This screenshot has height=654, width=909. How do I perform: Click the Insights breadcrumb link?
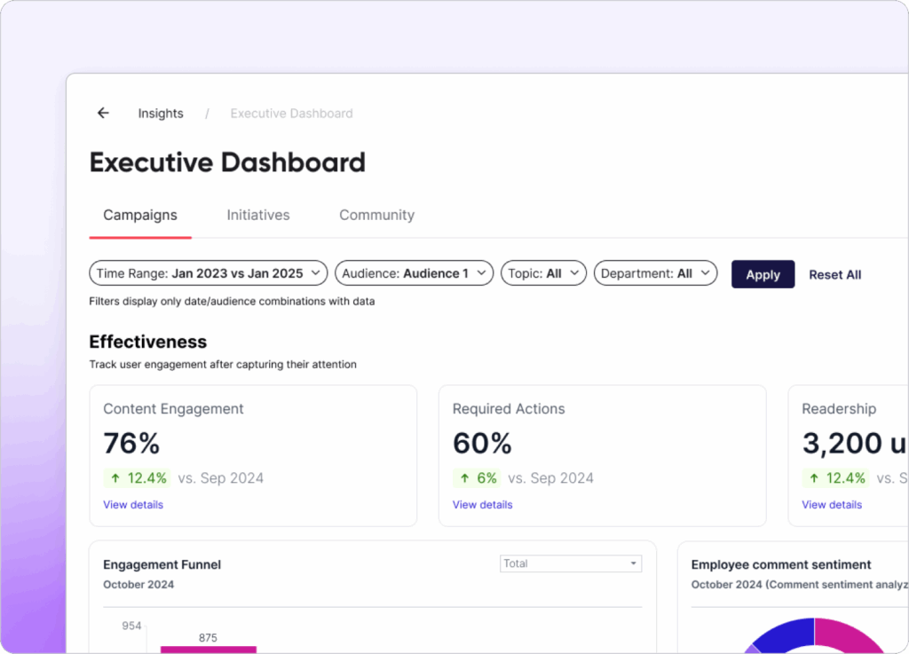(x=161, y=113)
